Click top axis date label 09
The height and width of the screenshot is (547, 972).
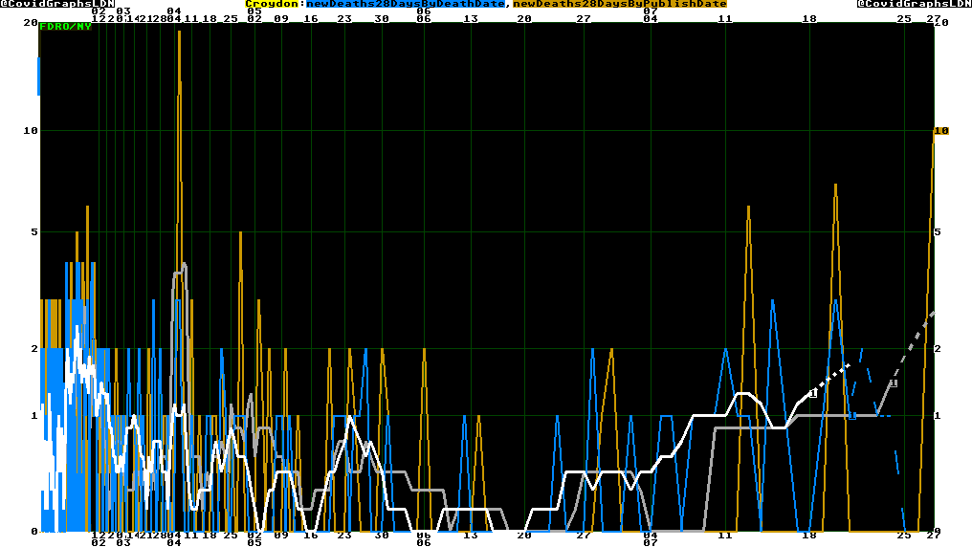[x=281, y=19]
